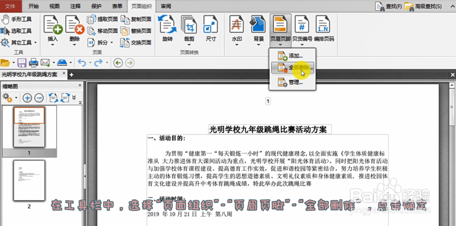Click 查找(F) find button

click(x=389, y=6)
